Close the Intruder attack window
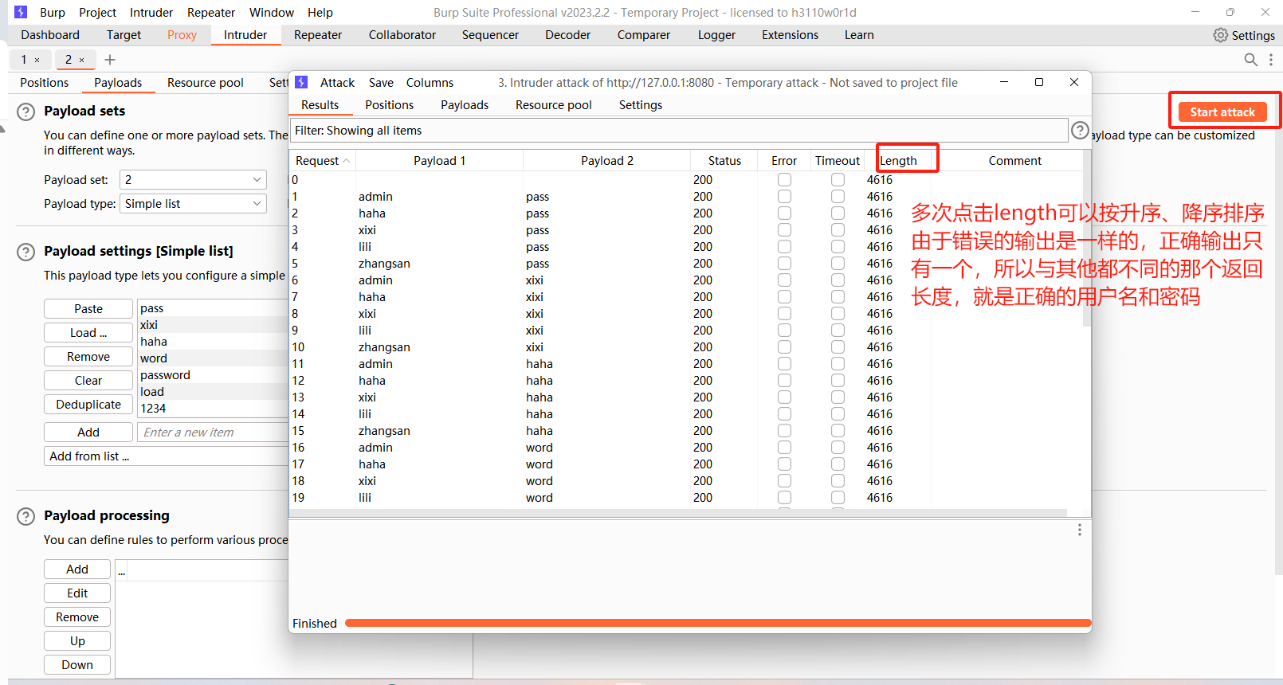The height and width of the screenshot is (685, 1283). pos(1074,82)
